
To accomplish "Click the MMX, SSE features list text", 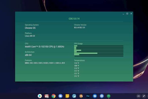I will 45,63.
